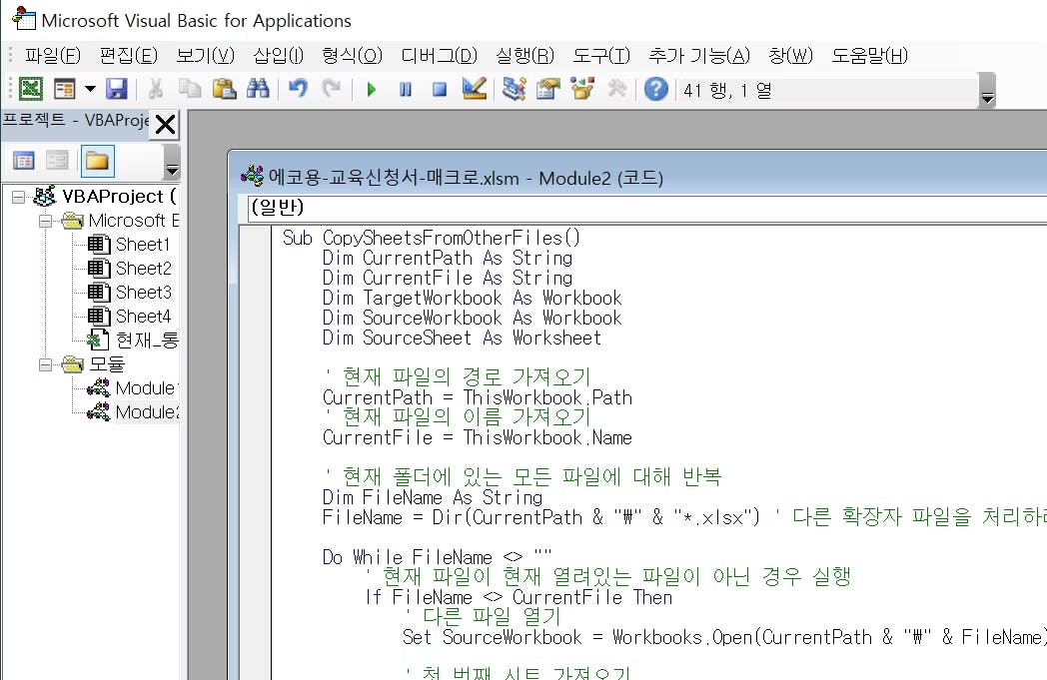The height and width of the screenshot is (680, 1047).
Task: Open the 디버그(D) menu
Action: (x=440, y=55)
